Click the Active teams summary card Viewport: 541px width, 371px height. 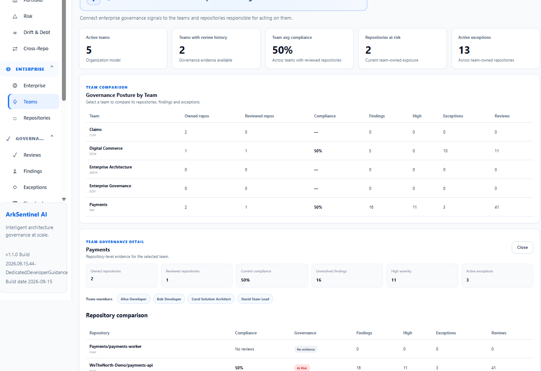click(x=123, y=48)
